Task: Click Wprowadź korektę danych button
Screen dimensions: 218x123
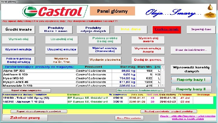Action: pyautogui.click(x=191, y=70)
